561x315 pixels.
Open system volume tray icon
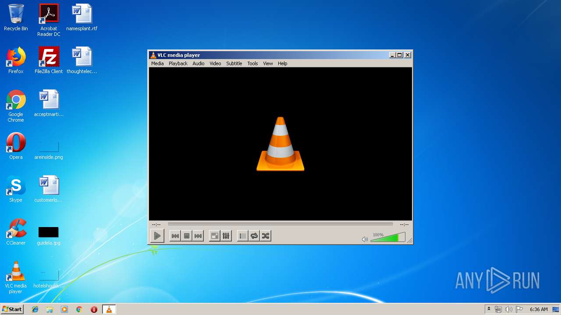click(x=509, y=309)
